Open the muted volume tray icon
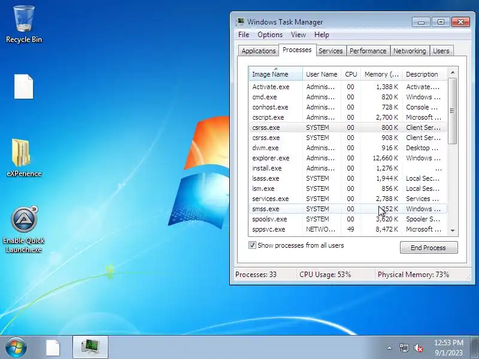 418,348
